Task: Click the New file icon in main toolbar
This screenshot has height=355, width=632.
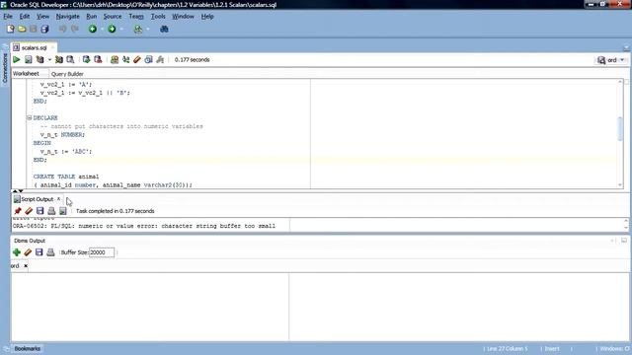Action: coord(11,29)
